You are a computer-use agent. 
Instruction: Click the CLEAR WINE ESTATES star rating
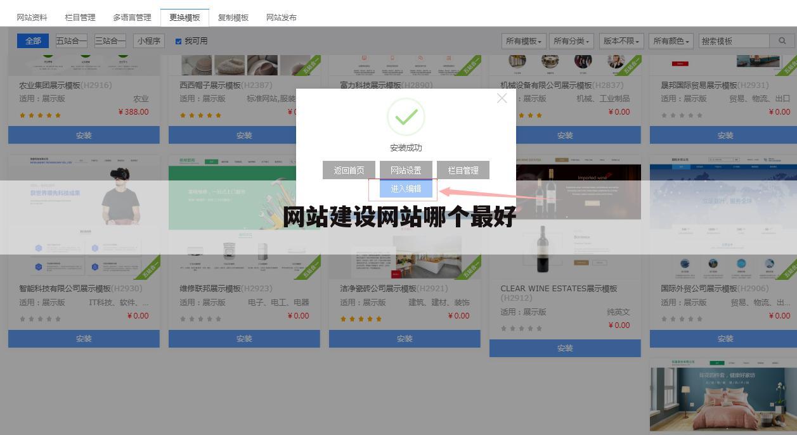[x=522, y=329]
